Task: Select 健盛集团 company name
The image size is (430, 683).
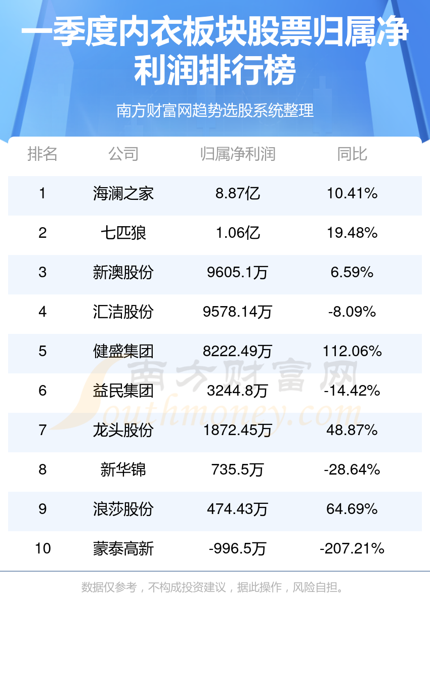Action: click(x=123, y=351)
